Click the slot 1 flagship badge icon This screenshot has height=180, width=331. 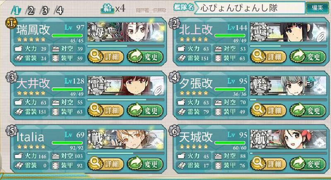click(x=11, y=24)
